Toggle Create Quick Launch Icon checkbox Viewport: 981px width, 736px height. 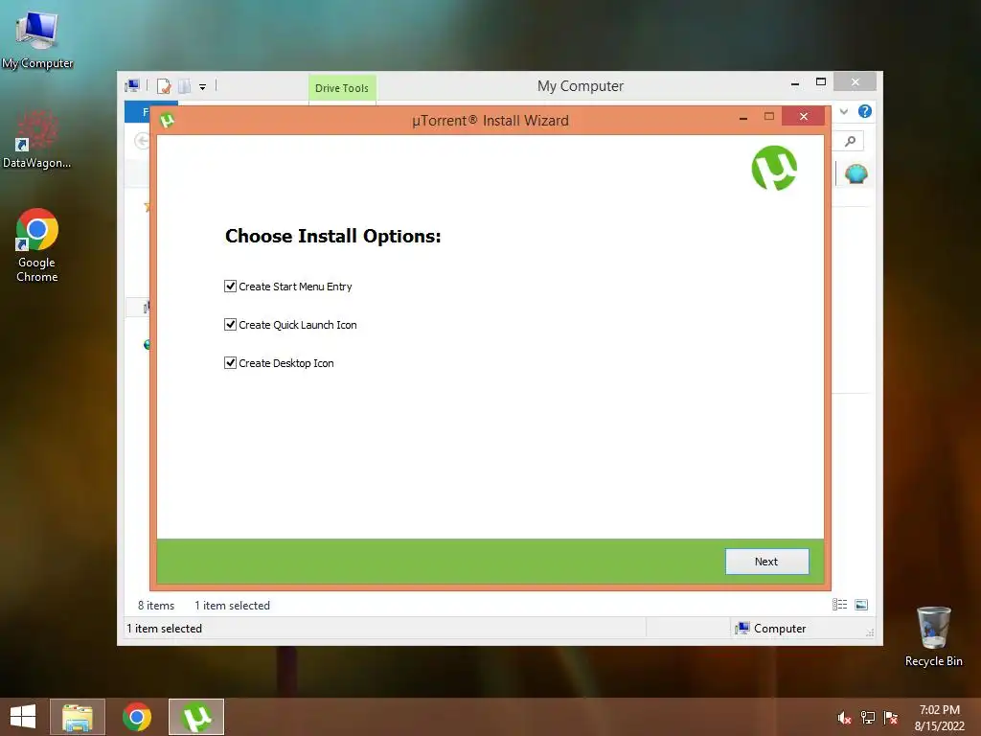(230, 324)
